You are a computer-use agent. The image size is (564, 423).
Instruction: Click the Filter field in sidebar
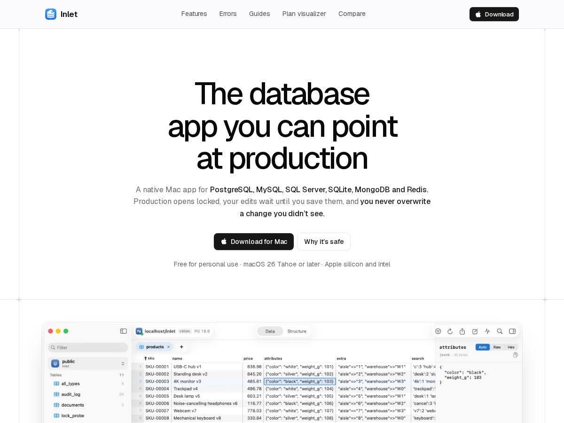(88, 347)
